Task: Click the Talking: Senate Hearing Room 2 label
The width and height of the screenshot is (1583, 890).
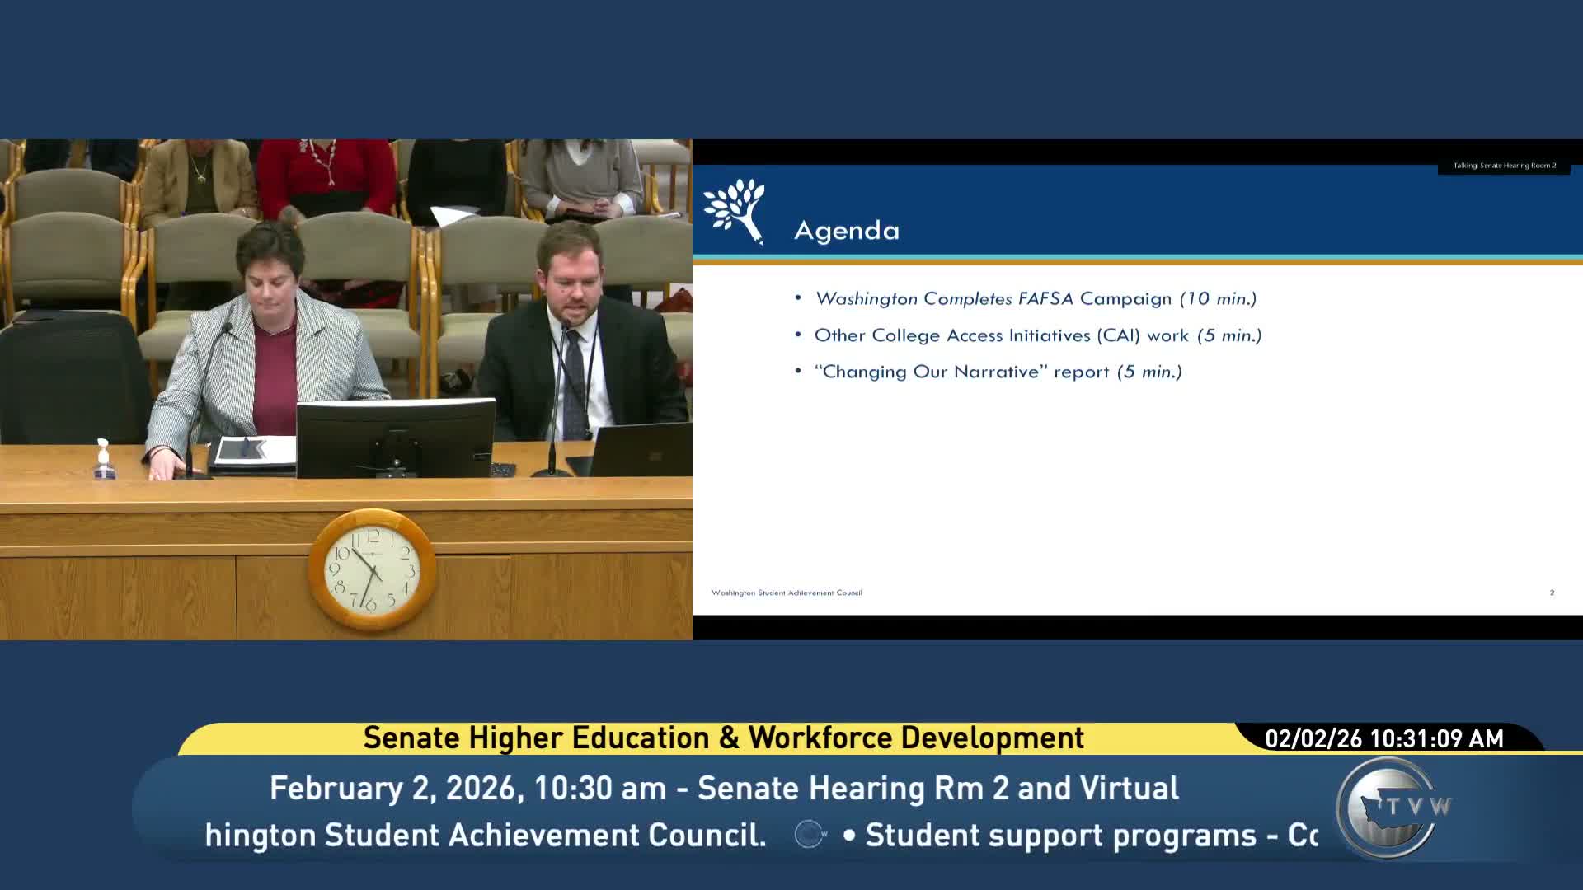Action: (1504, 166)
